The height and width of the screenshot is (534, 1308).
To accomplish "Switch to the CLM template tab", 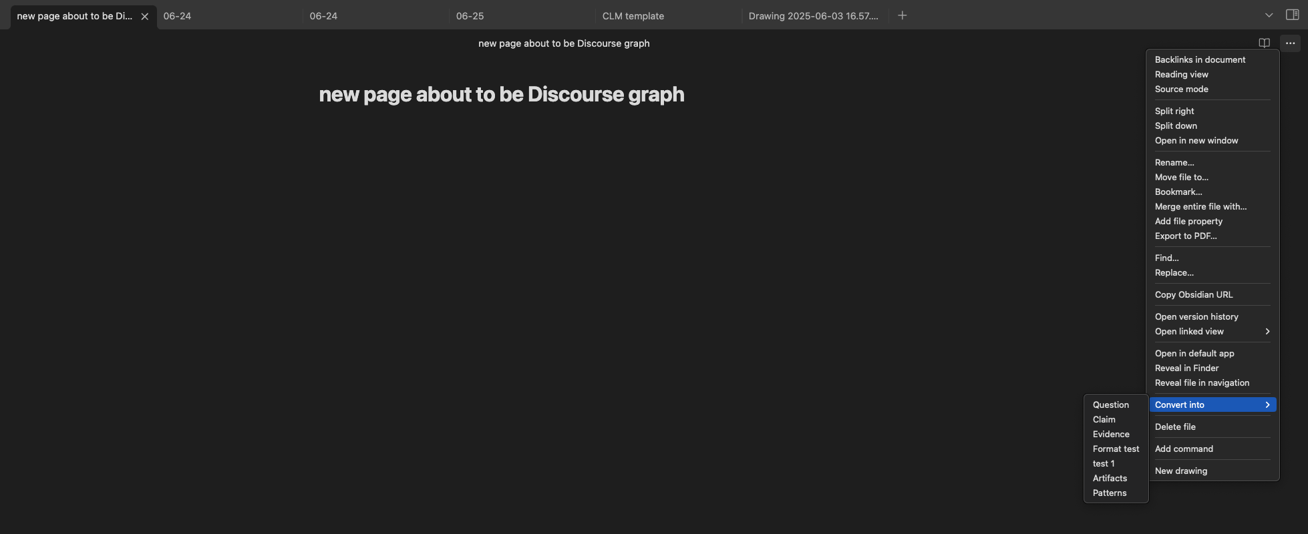I will tap(668, 16).
